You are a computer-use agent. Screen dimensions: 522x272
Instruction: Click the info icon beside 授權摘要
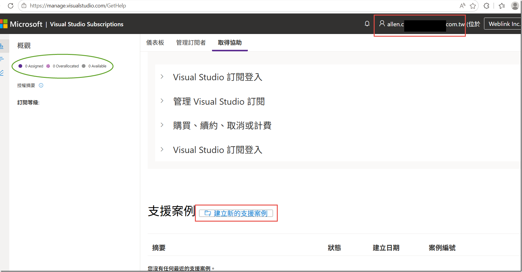pos(41,85)
